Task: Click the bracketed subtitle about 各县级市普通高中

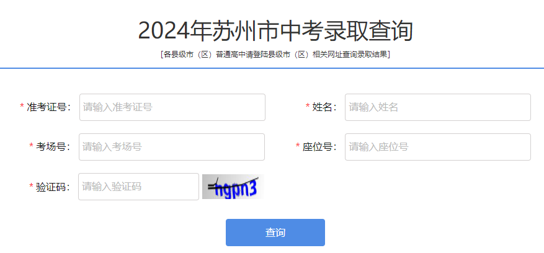Action: point(275,55)
